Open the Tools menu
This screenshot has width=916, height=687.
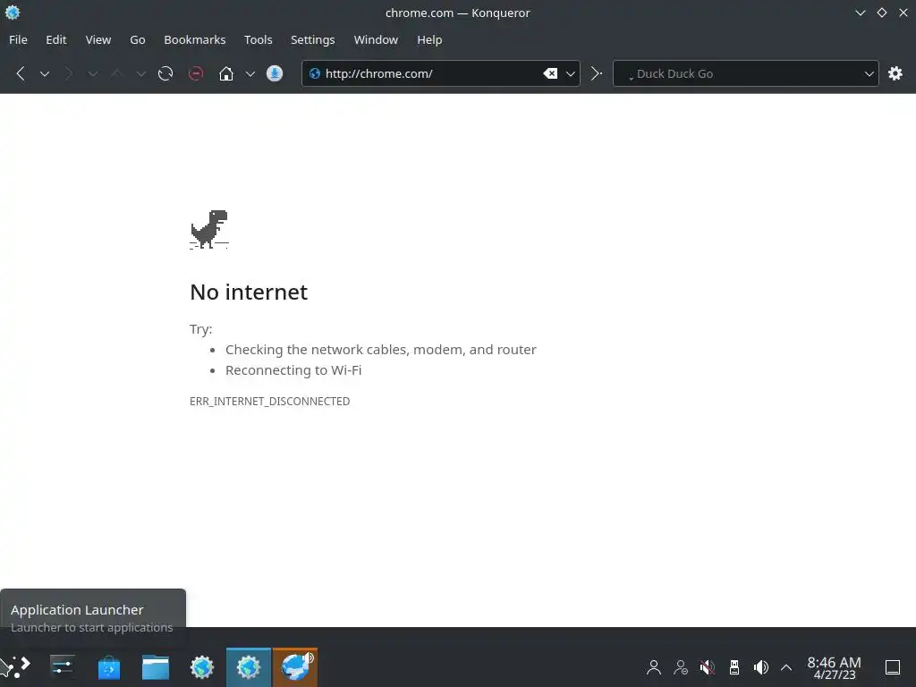259,39
